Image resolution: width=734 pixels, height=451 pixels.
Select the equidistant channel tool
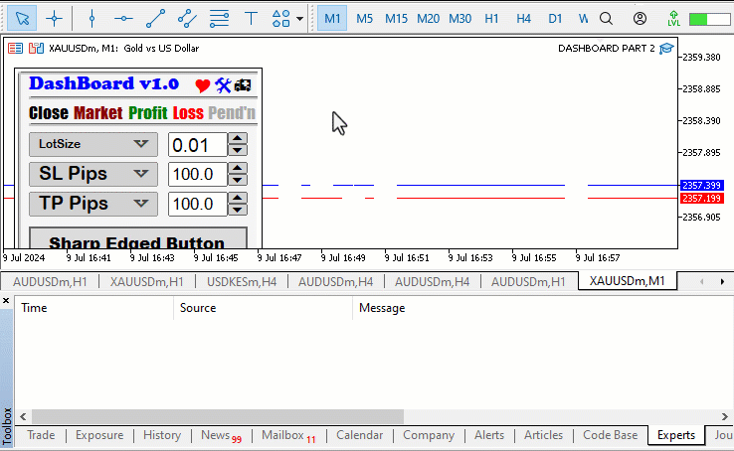pyautogui.click(x=187, y=18)
